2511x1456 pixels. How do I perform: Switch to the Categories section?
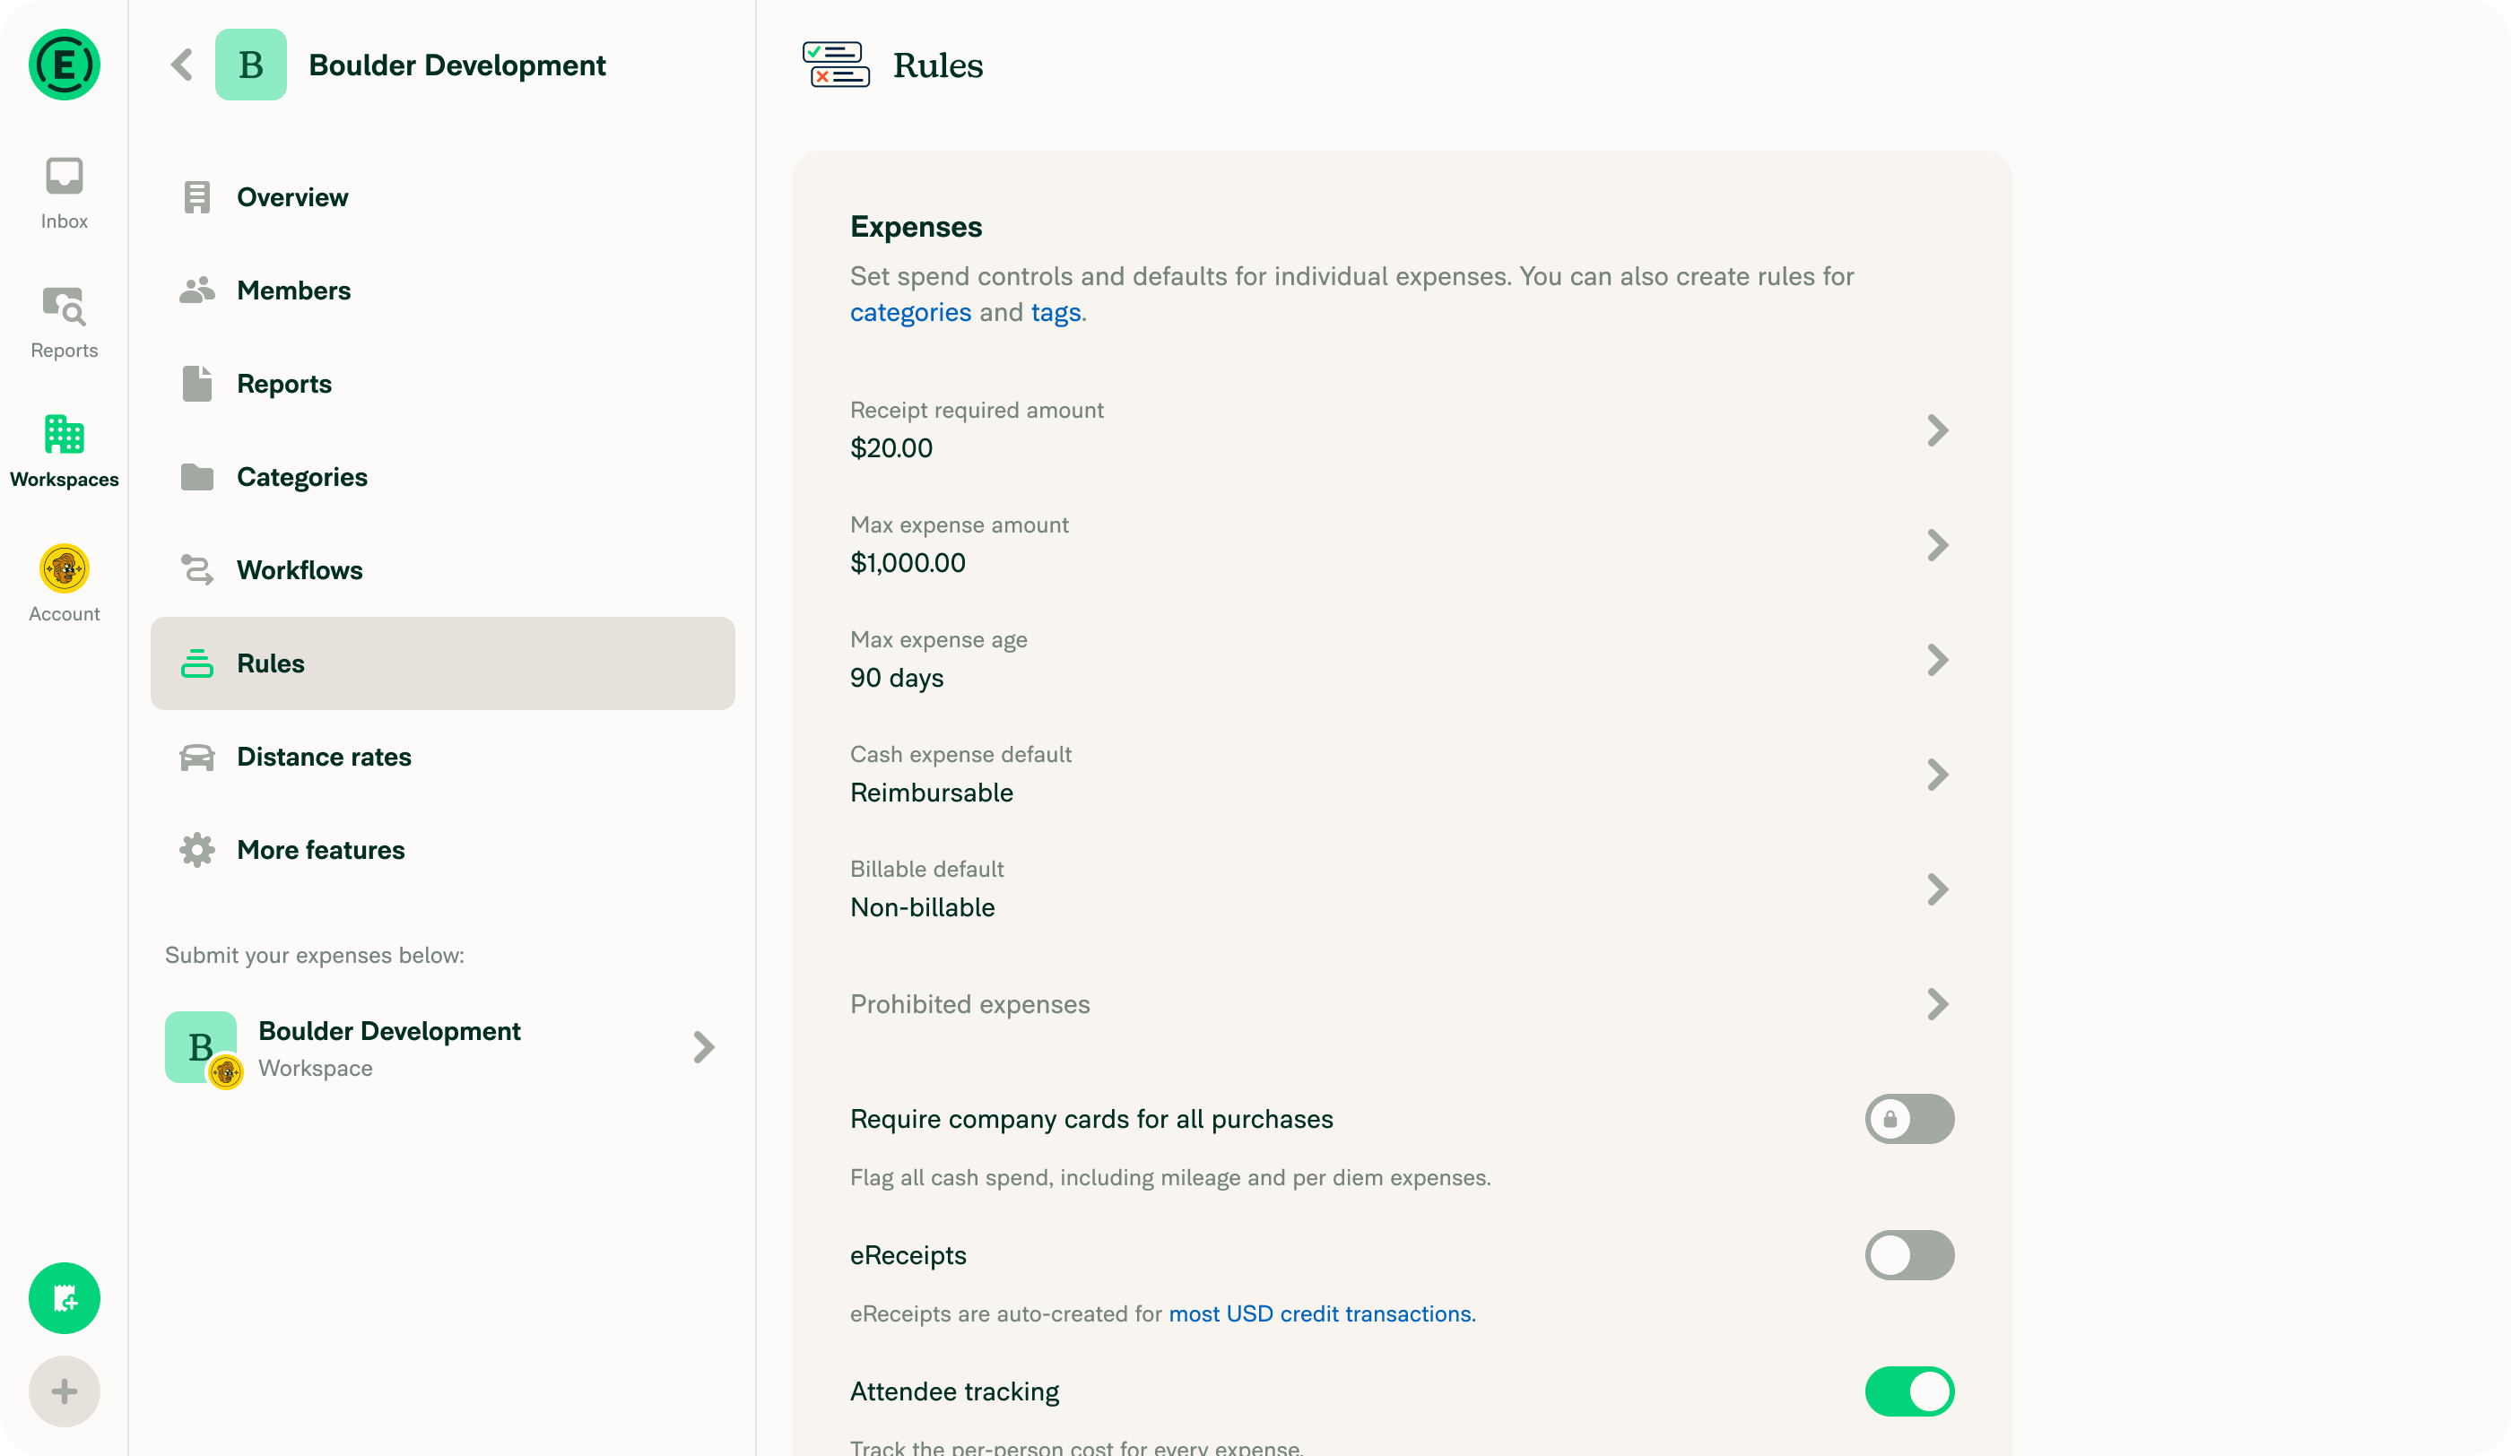(x=301, y=476)
